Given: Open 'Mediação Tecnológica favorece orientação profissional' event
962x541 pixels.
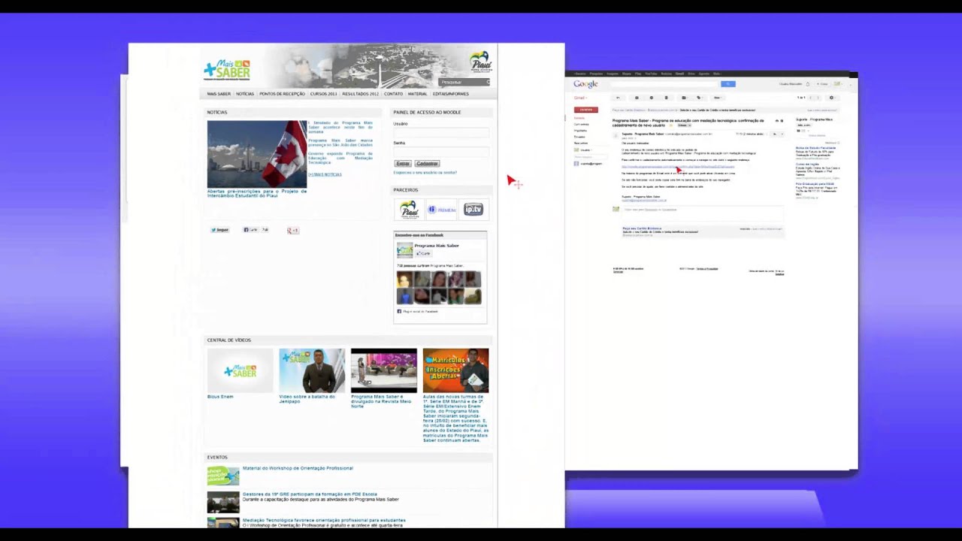Looking at the screenshot, I should tap(324, 520).
